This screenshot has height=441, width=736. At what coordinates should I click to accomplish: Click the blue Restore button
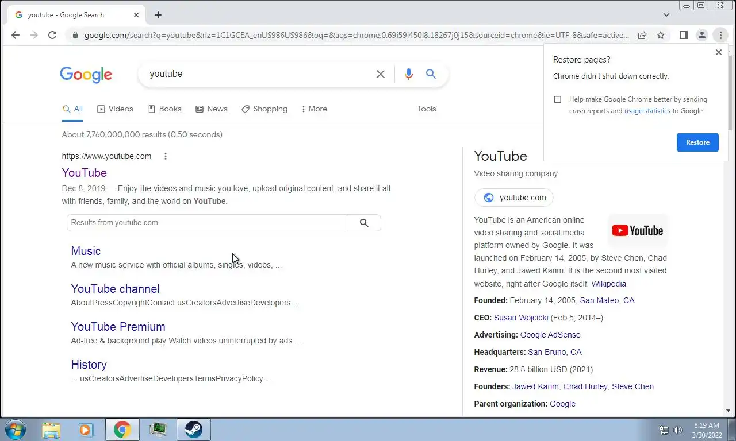coord(697,142)
